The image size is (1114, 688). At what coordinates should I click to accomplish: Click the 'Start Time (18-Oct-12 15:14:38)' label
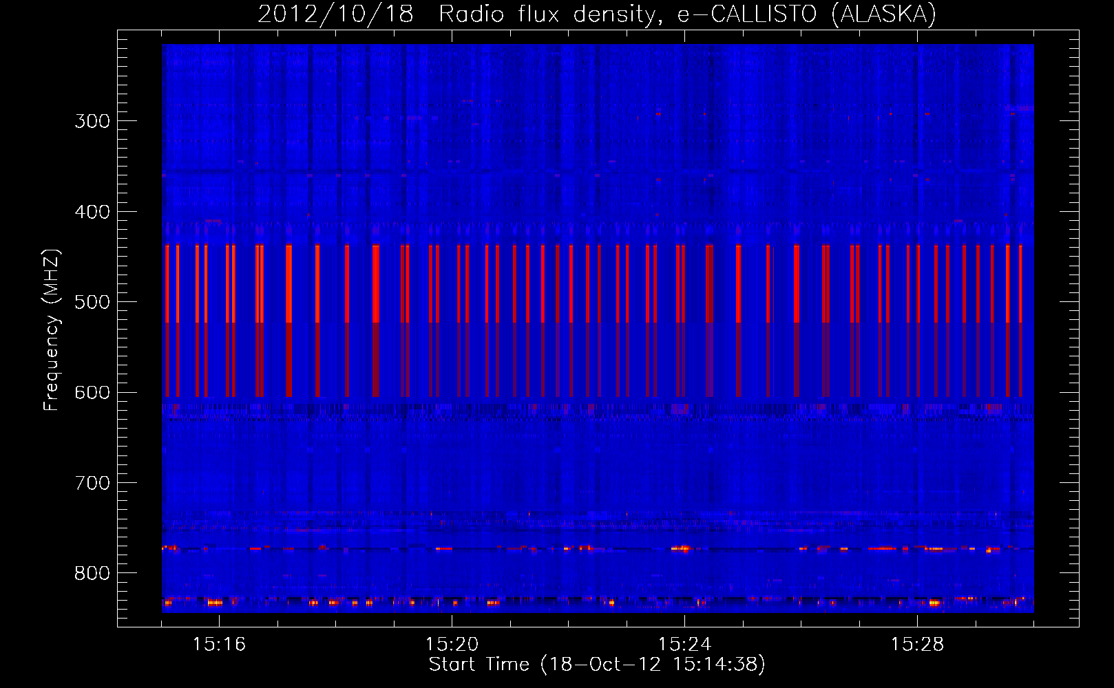(597, 665)
